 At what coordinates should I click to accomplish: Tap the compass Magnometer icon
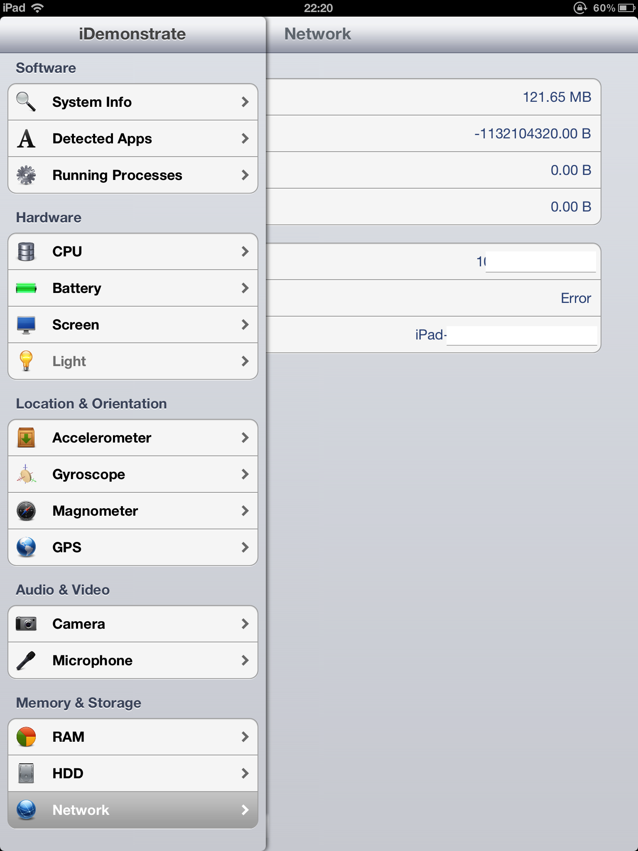click(26, 511)
